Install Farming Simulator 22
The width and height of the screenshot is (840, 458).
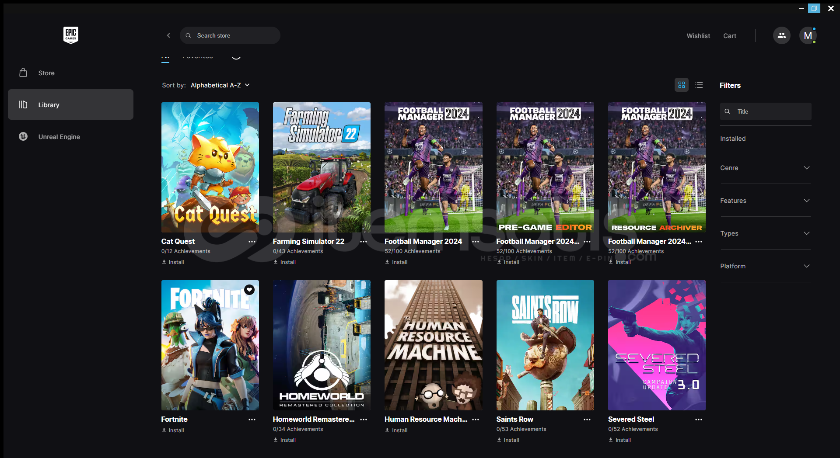click(284, 262)
